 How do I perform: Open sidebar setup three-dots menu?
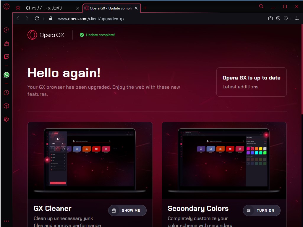[7, 221]
